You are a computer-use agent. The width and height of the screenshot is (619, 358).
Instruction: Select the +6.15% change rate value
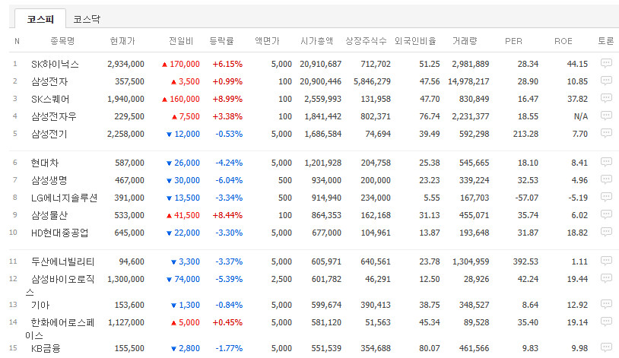227,64
